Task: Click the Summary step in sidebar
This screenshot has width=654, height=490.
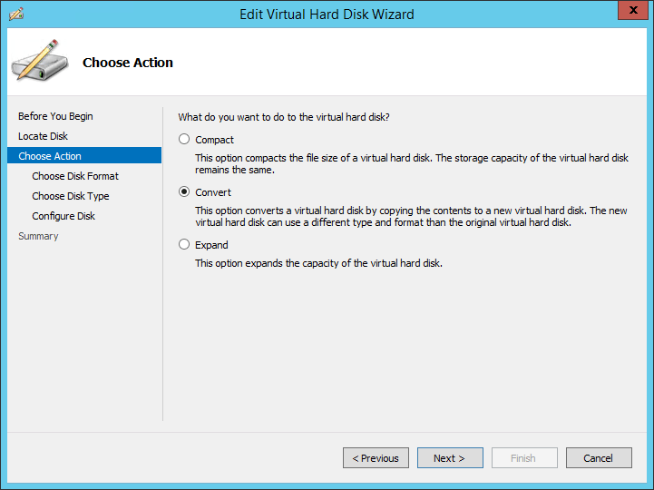Action: 38,236
